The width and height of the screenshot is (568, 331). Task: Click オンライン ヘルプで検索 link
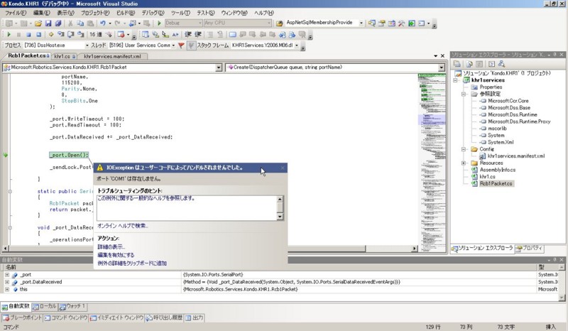point(122,226)
